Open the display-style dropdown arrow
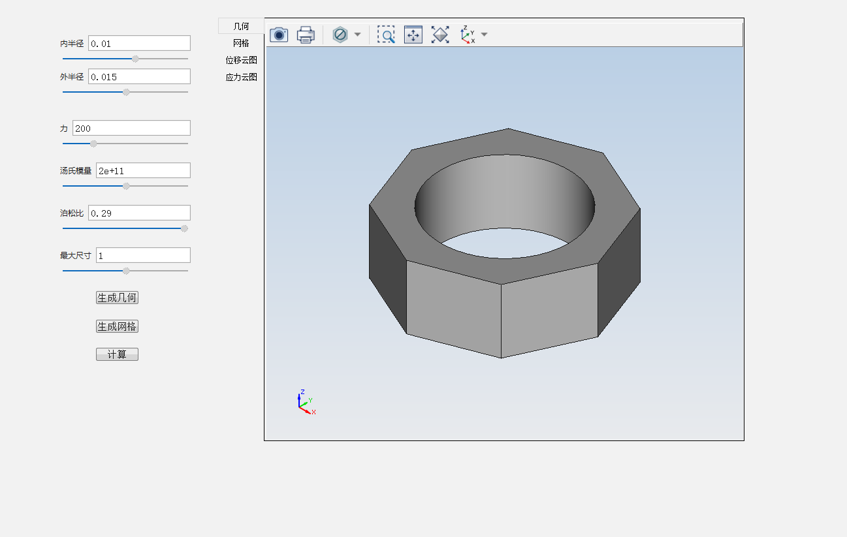This screenshot has width=847, height=537. (357, 35)
